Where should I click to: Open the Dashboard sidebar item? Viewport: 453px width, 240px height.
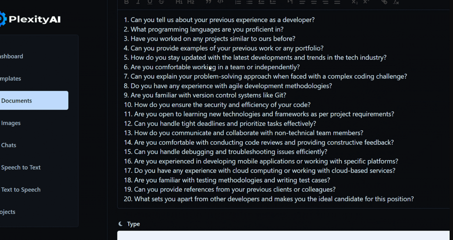[11, 56]
